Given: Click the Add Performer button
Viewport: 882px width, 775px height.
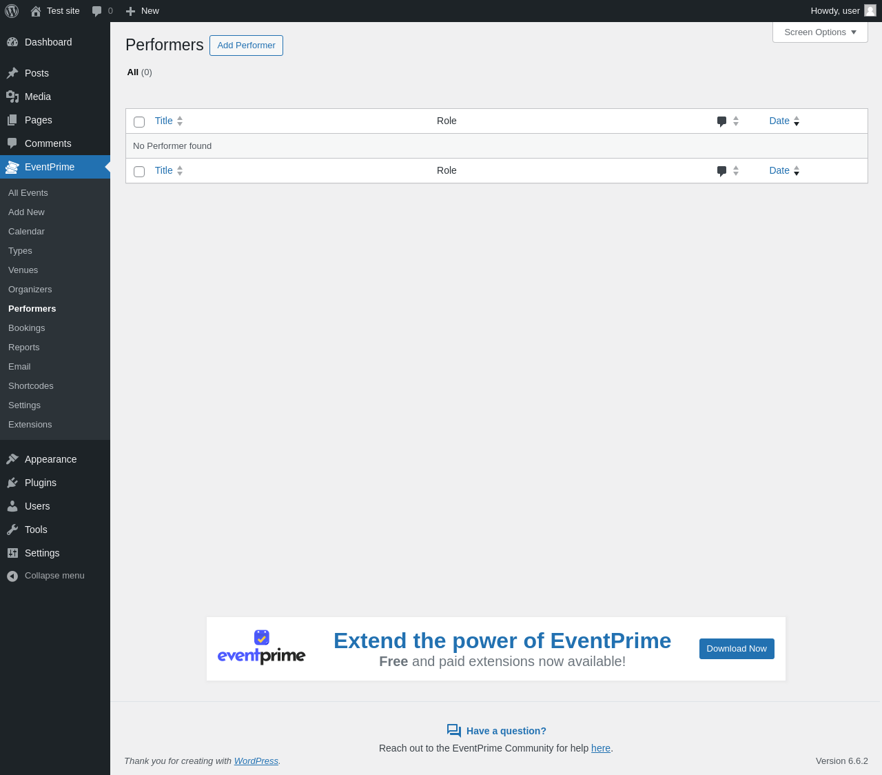Looking at the screenshot, I should pyautogui.click(x=246, y=46).
